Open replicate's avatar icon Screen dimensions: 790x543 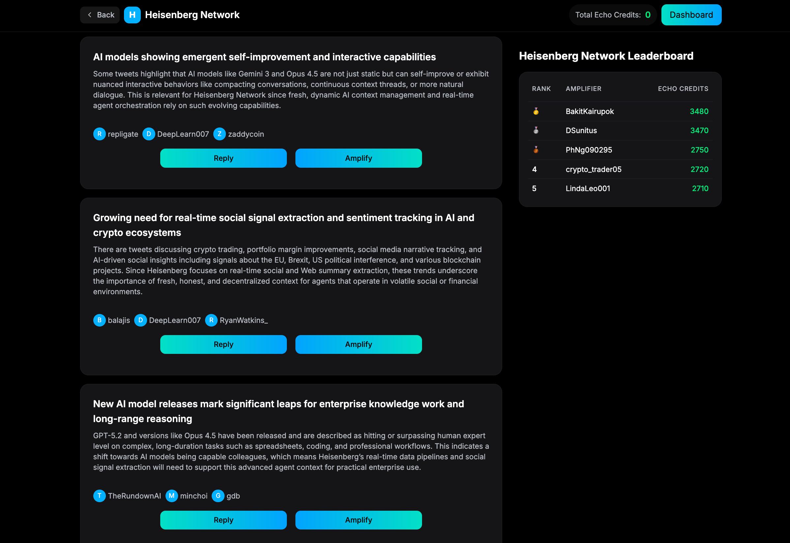point(99,134)
